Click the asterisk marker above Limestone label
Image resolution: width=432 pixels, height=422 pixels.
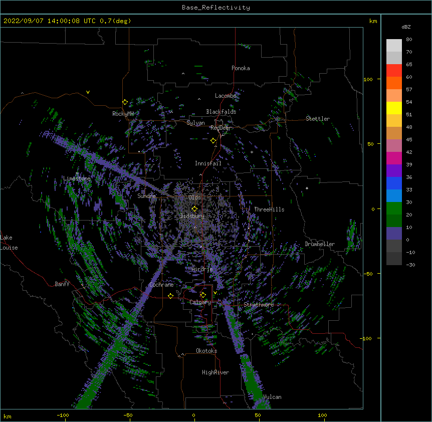tap(77, 173)
